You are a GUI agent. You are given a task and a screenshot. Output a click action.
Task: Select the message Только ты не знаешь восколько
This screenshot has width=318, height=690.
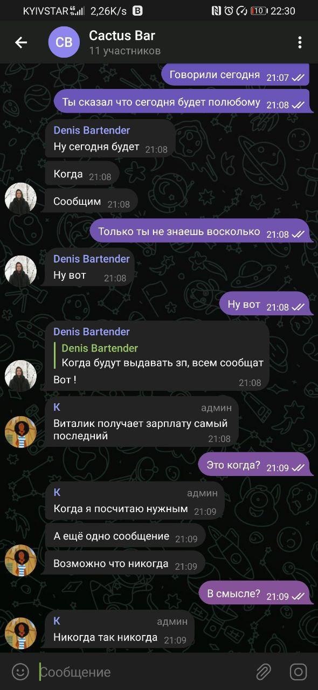(199, 232)
